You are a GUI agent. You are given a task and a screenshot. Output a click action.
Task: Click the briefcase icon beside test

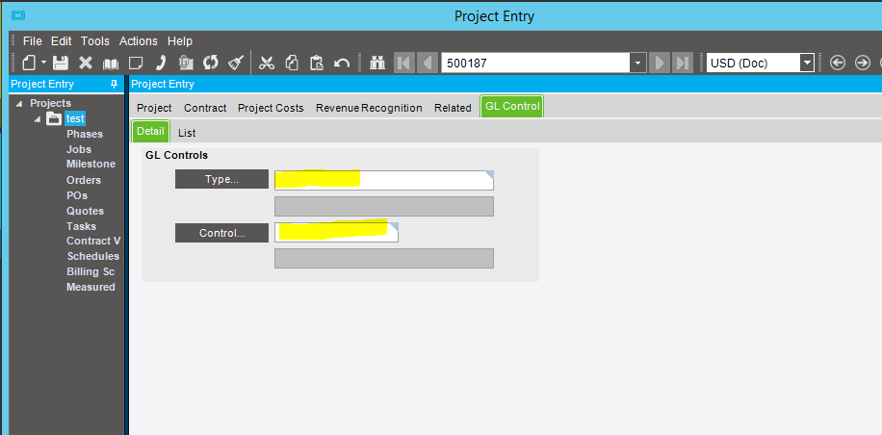[x=53, y=118]
